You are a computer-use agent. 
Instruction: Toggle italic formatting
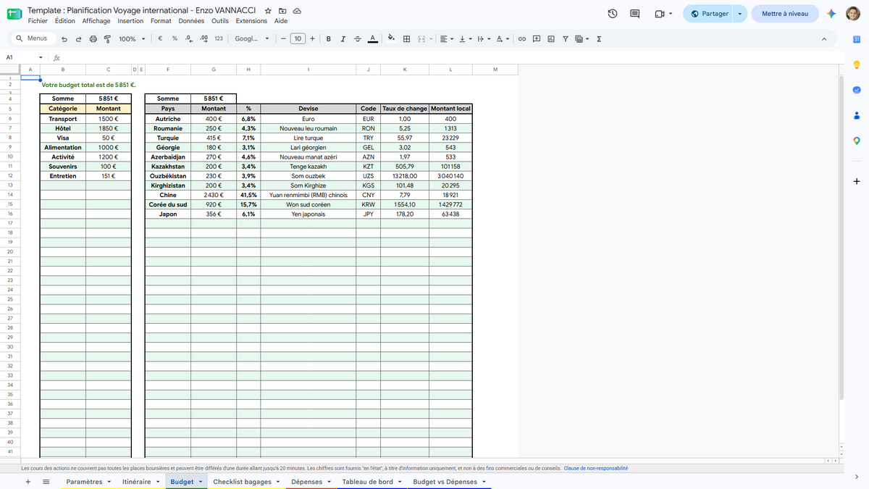pos(343,39)
